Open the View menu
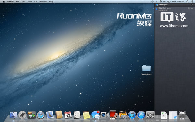The image size is (195, 122). (30, 2)
